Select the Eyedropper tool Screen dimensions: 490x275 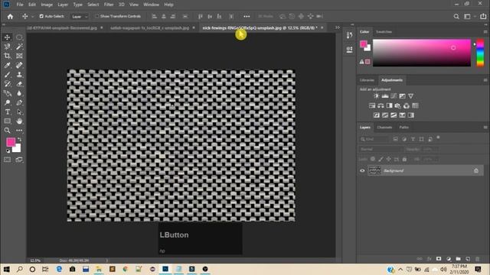pos(7,66)
